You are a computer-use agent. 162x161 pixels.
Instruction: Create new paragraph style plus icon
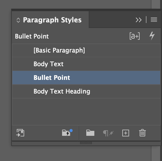click(126, 133)
